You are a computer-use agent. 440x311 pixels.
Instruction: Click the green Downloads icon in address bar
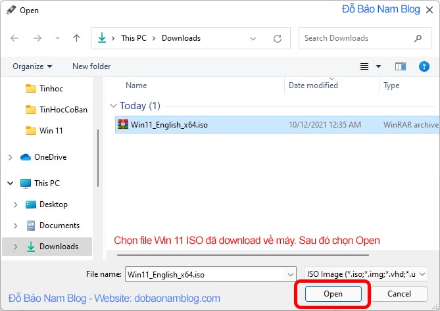pos(102,37)
